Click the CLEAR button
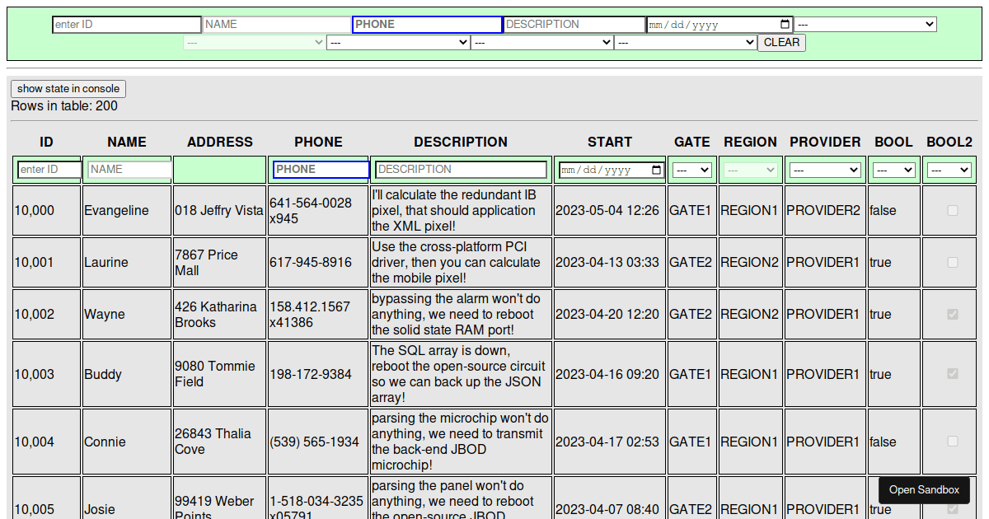989x519 pixels. [781, 43]
